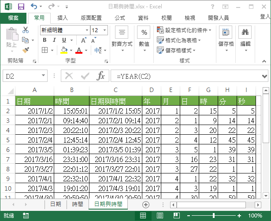271x221 pixels.
Task: Expand fill color dropdown arrow
Action: tap(71, 51)
